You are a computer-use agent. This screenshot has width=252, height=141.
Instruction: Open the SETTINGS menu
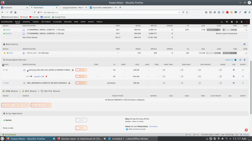tap(46, 22)
